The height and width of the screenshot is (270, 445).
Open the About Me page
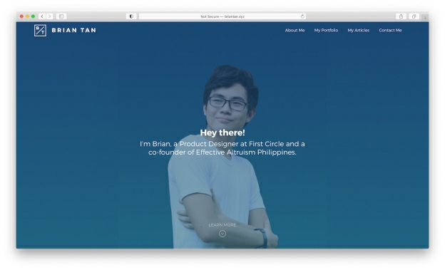click(295, 31)
